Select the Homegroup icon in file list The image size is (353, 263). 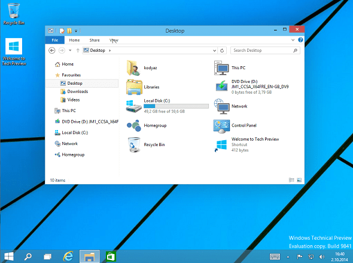(x=134, y=126)
